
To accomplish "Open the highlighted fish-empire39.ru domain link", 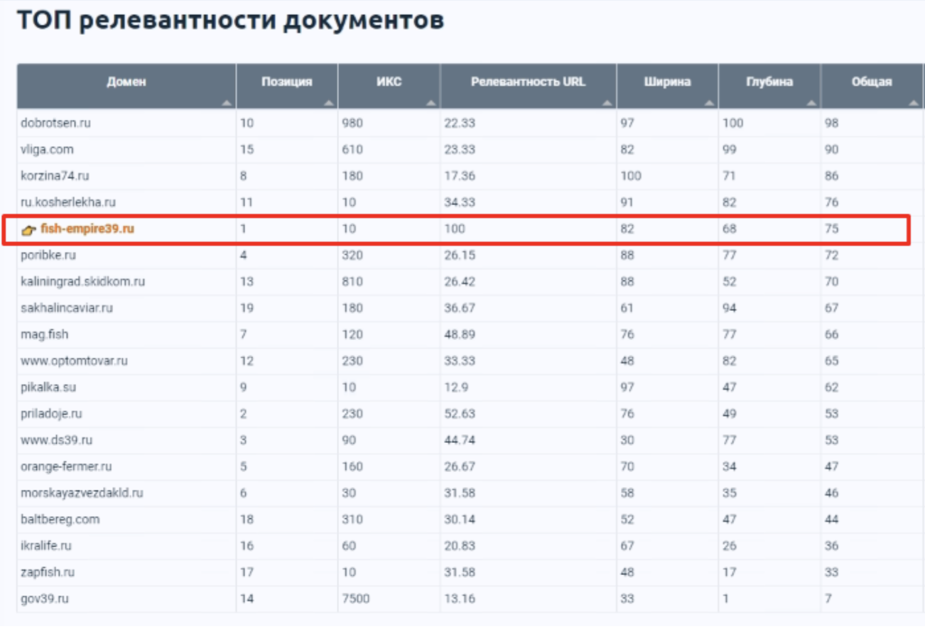I will pyautogui.click(x=87, y=229).
